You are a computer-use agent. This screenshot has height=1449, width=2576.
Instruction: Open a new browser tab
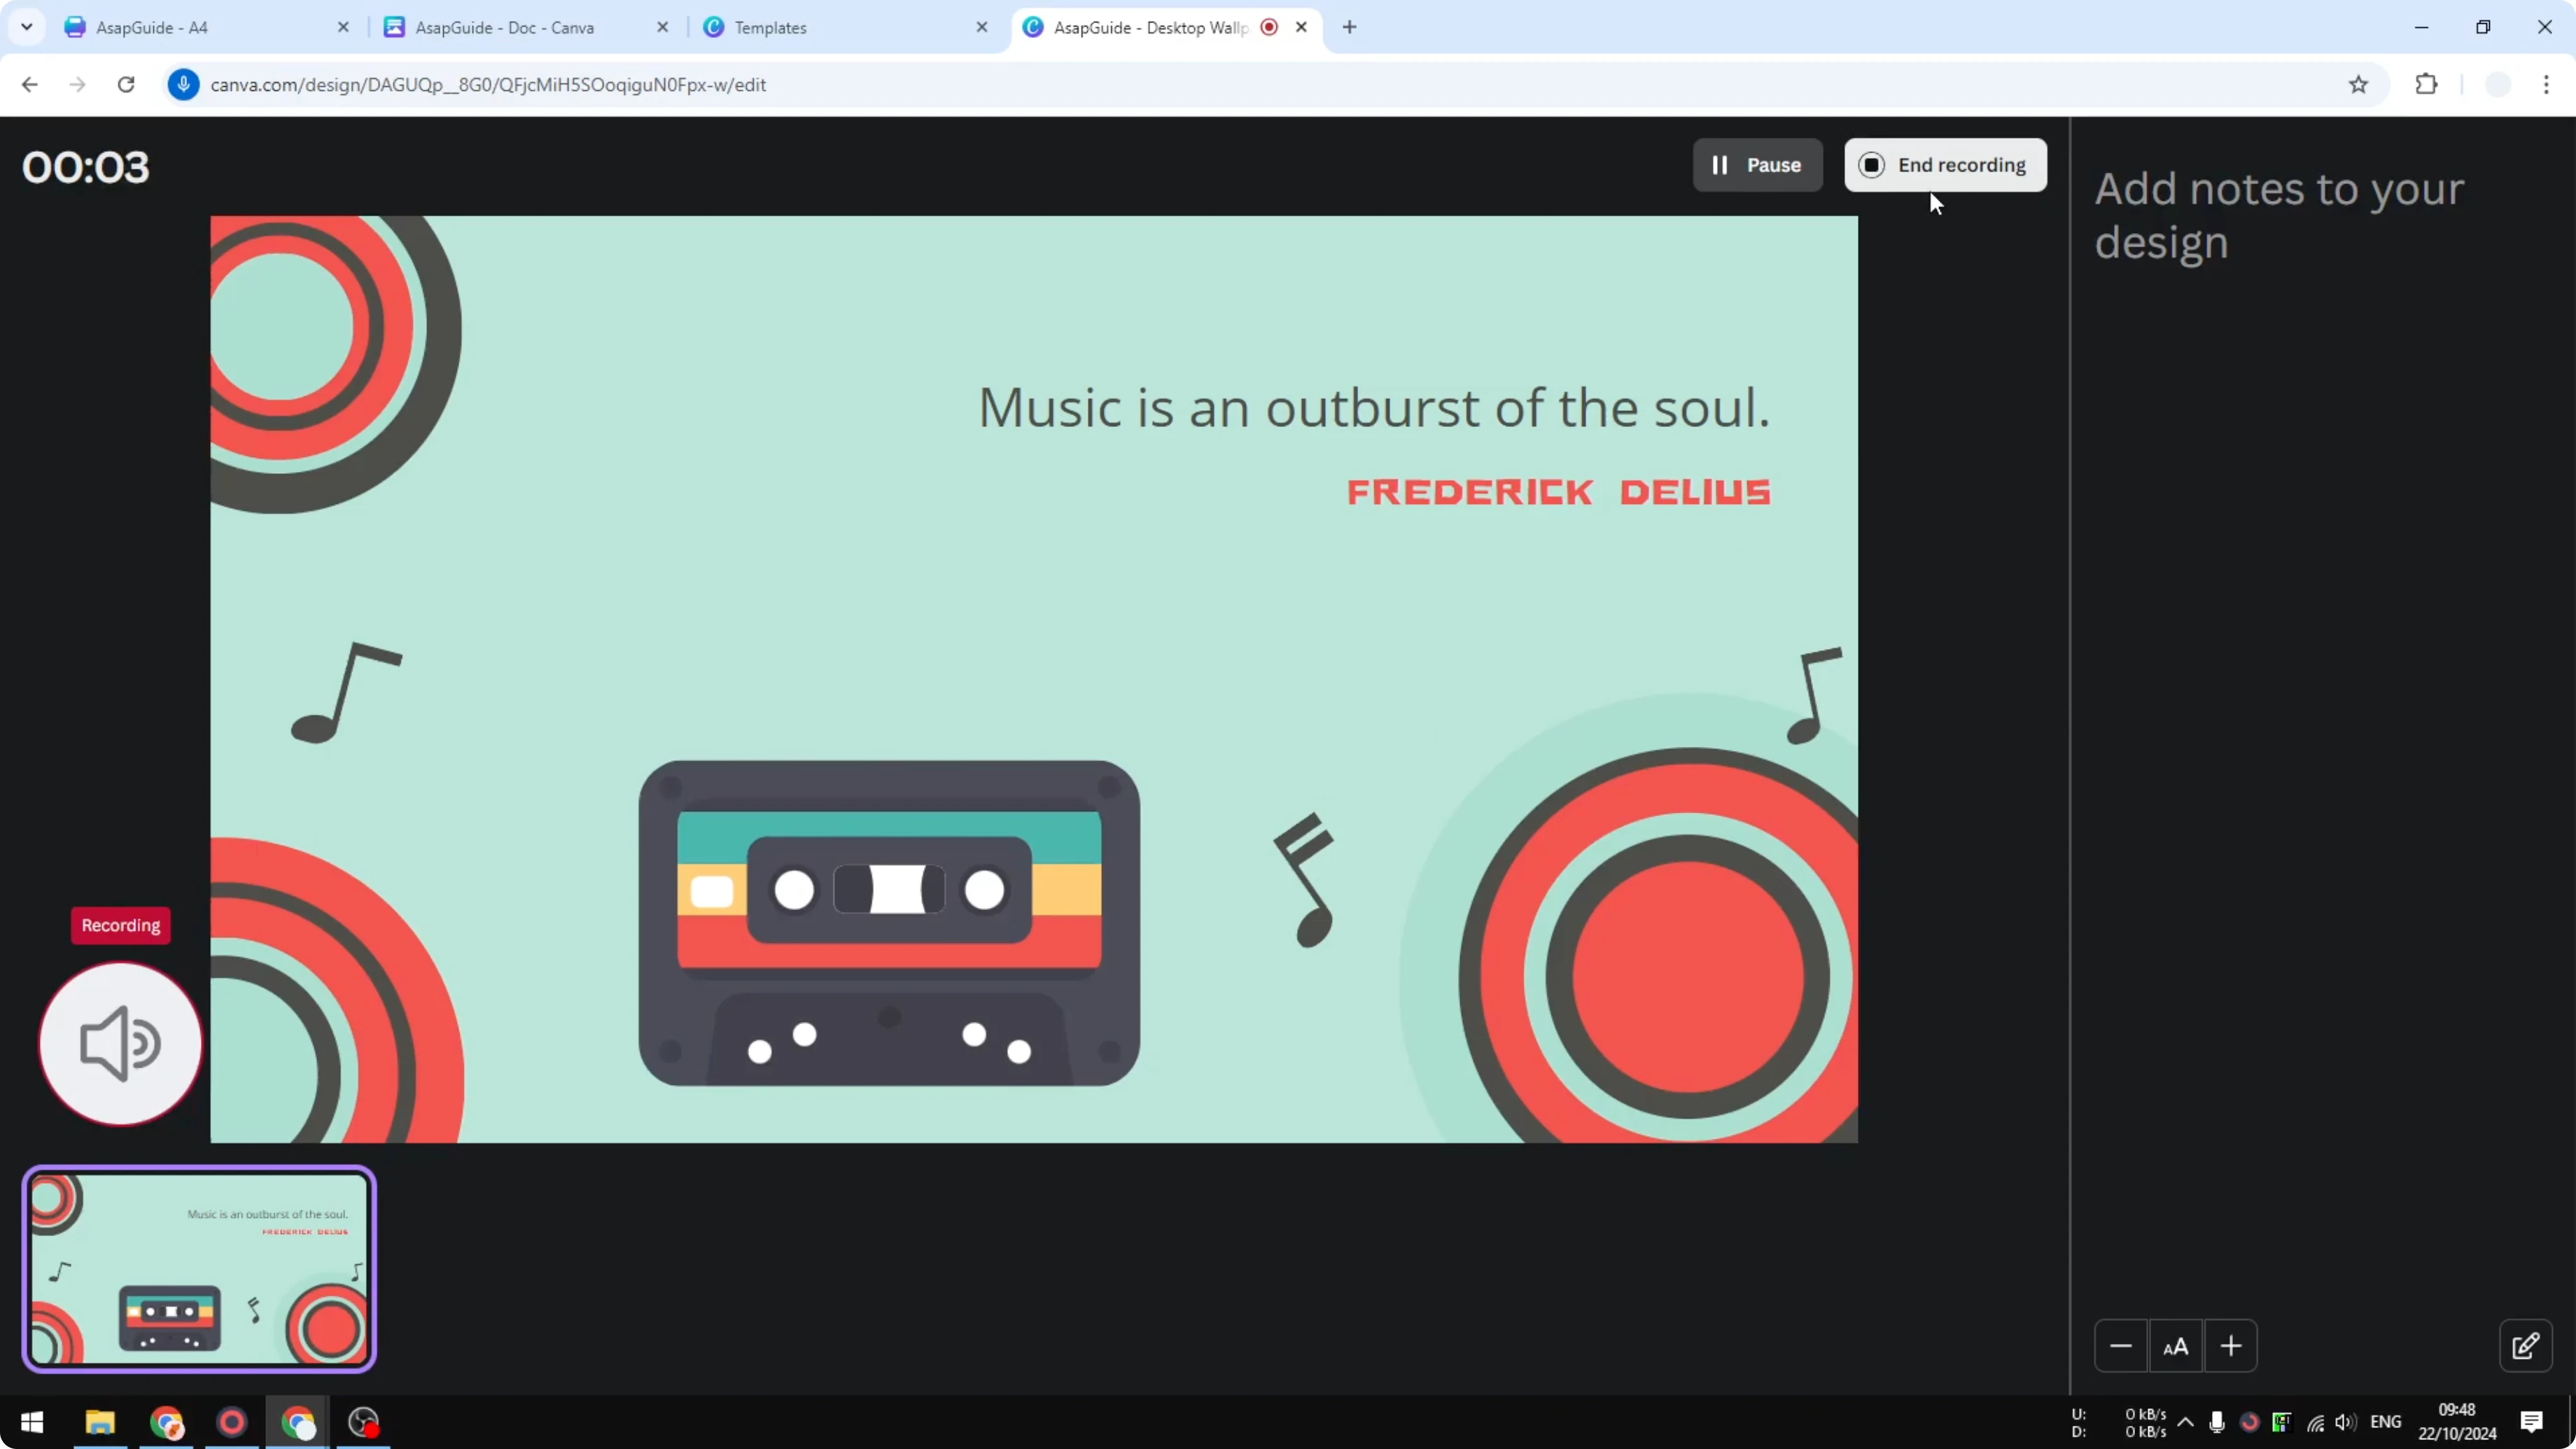(x=1349, y=27)
